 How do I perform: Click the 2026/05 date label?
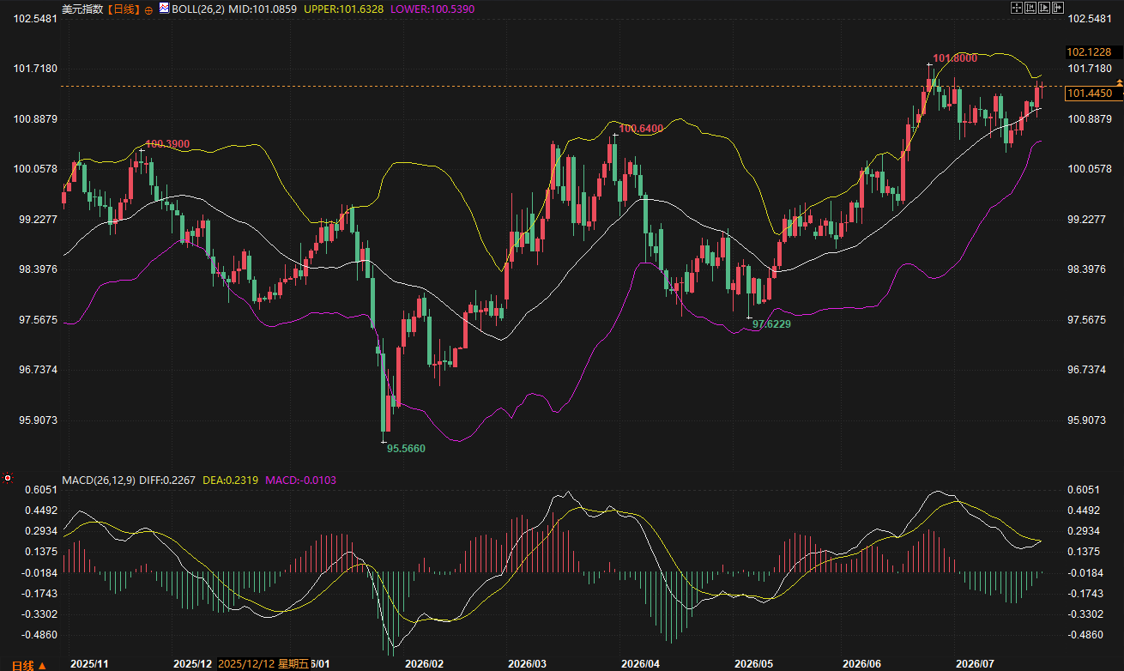click(x=752, y=664)
